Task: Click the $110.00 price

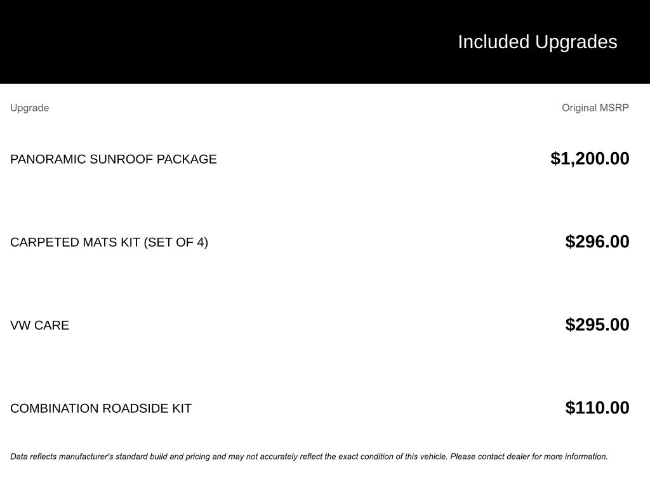Action: (x=597, y=408)
